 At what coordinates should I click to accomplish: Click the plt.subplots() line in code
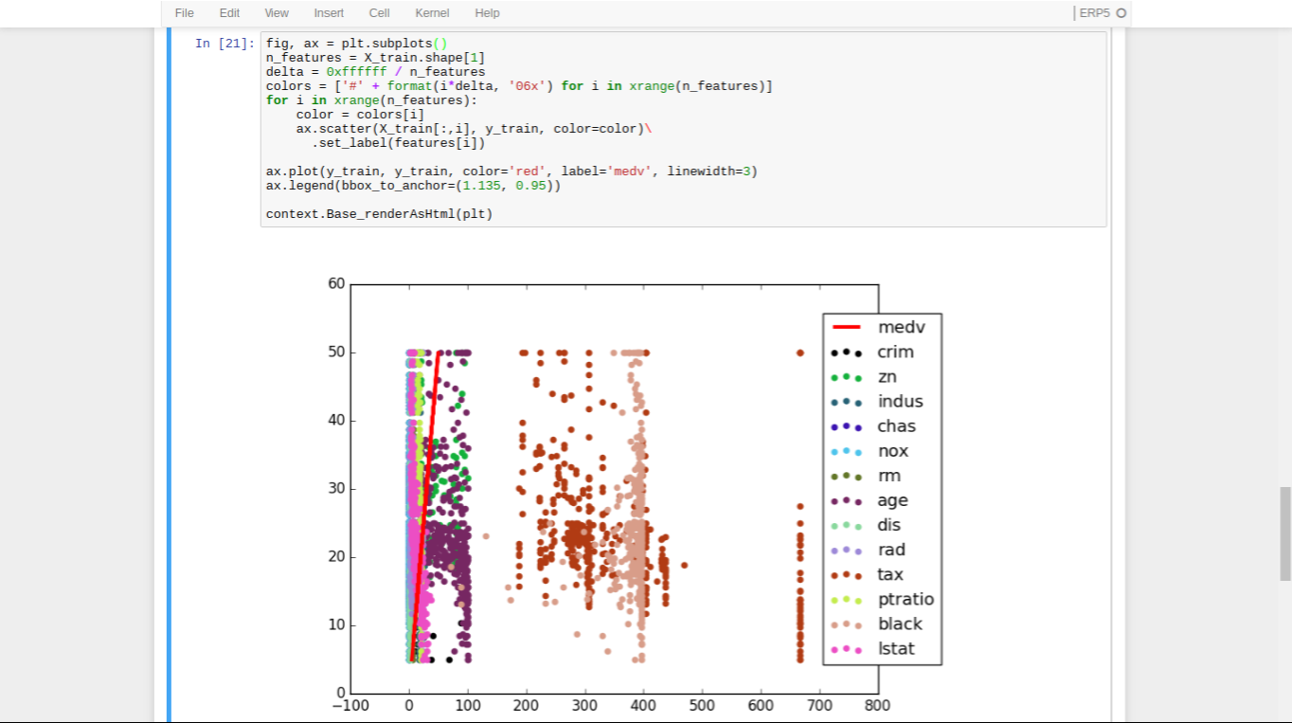tap(356, 44)
